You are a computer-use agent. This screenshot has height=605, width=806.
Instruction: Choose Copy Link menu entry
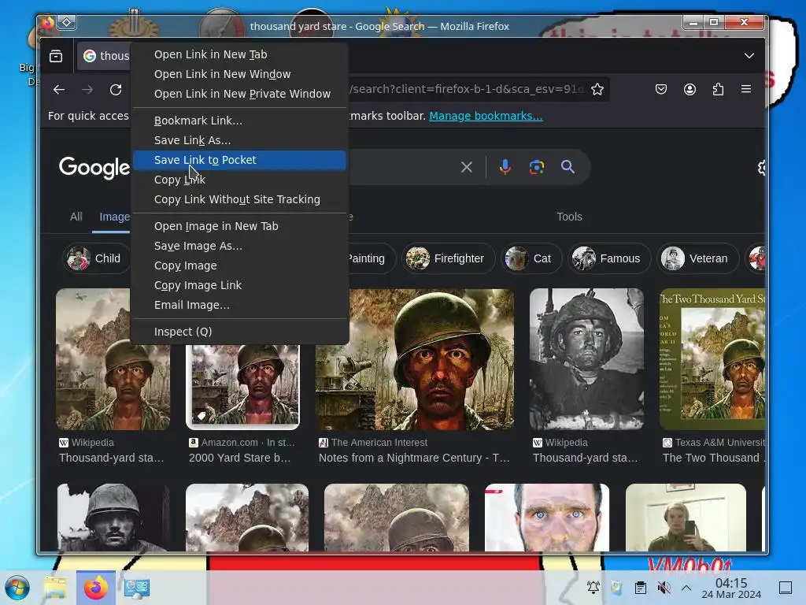(239, 180)
